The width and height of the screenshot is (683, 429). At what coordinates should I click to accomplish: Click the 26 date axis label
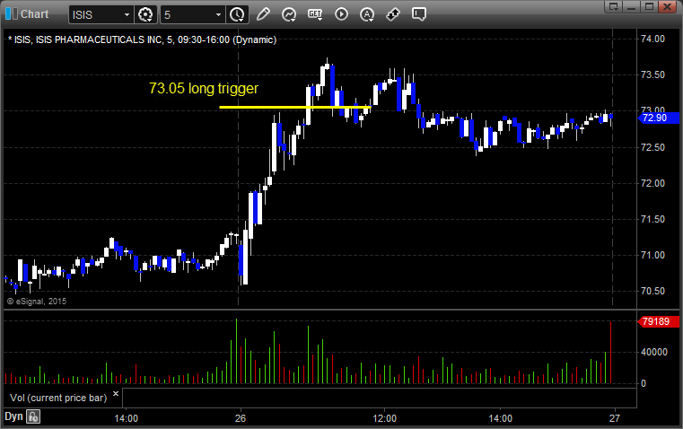pos(241,418)
